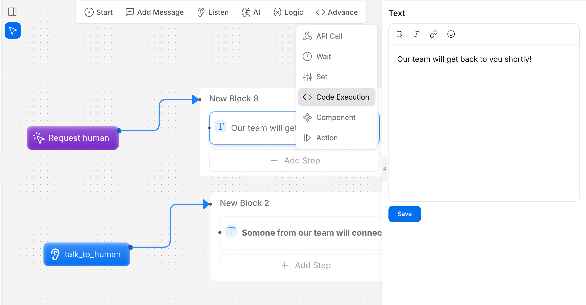Image resolution: width=586 pixels, height=305 pixels.
Task: Pick the Wait step option
Action: point(324,56)
